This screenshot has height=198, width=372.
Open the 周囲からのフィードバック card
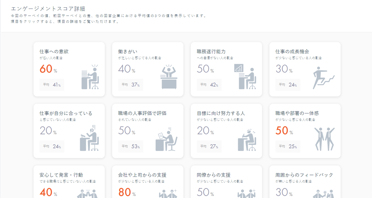click(x=304, y=175)
